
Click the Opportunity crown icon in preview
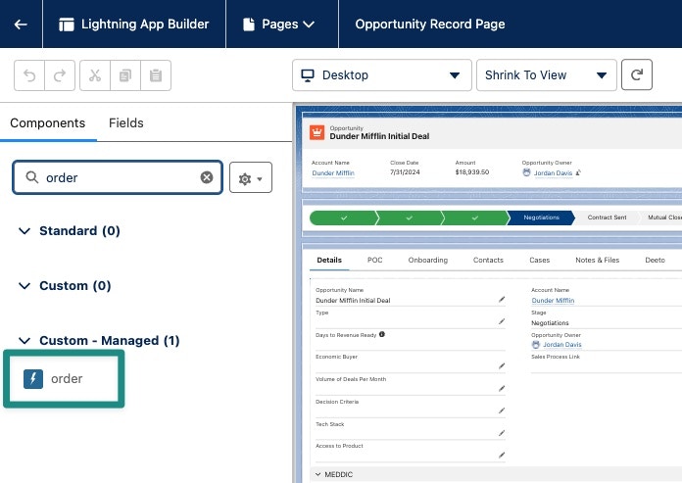pos(317,132)
